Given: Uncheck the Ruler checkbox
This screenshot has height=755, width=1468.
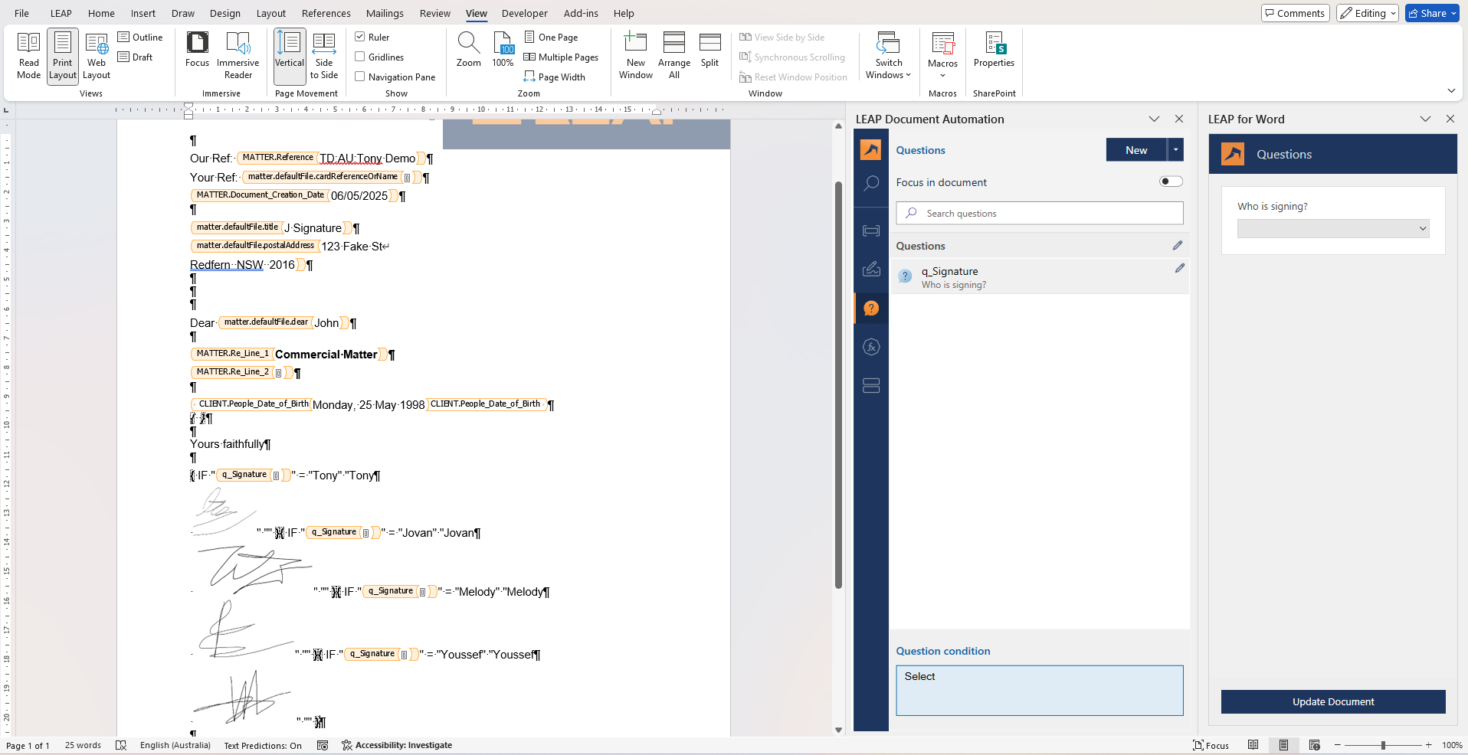Looking at the screenshot, I should (360, 37).
